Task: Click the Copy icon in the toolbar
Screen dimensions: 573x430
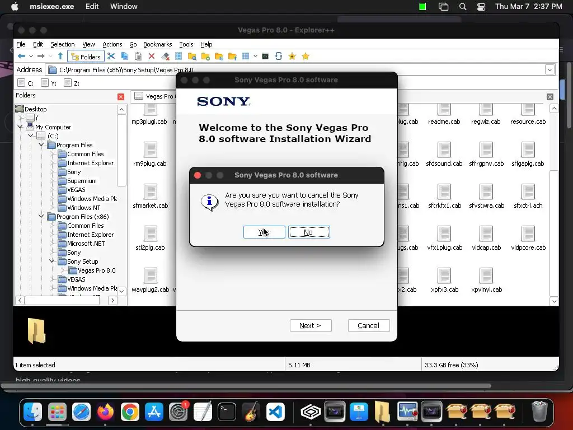Action: (125, 57)
